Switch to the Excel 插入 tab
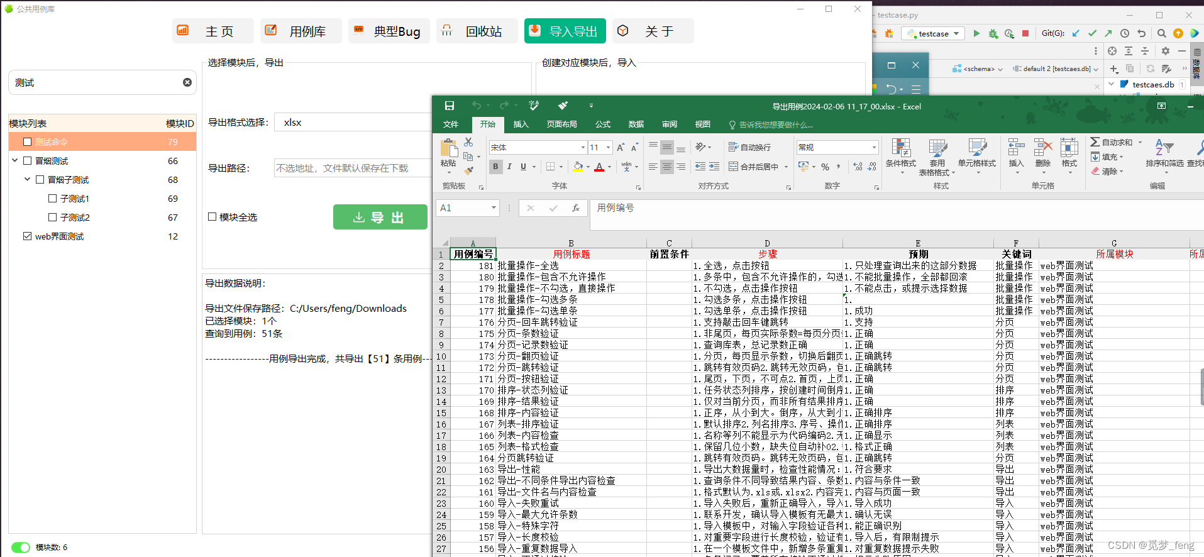This screenshot has height=557, width=1204. coord(521,124)
